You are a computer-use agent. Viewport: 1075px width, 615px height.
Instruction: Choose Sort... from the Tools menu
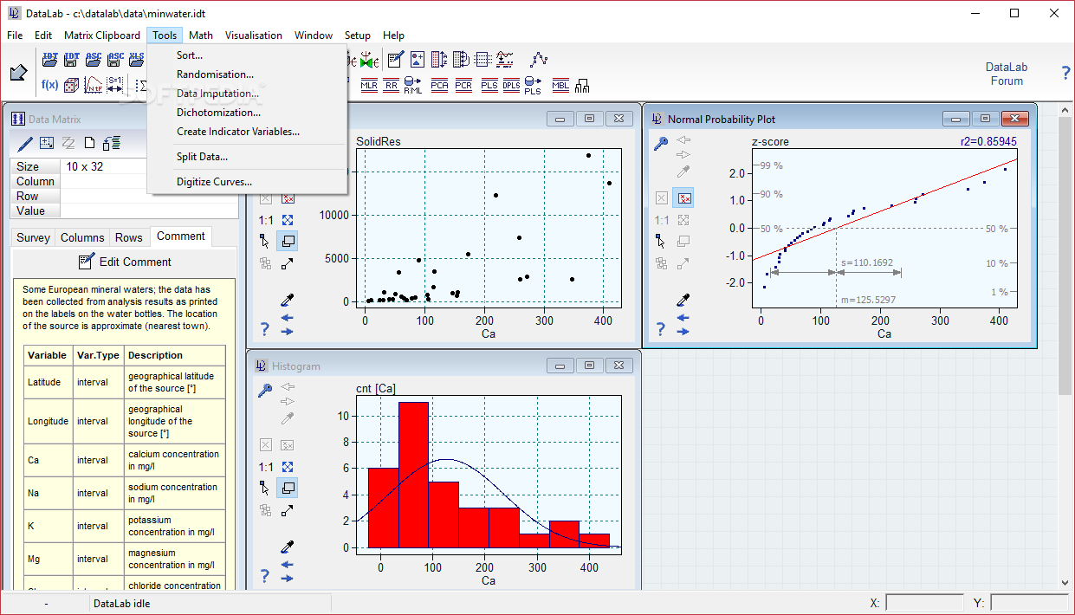coord(190,55)
